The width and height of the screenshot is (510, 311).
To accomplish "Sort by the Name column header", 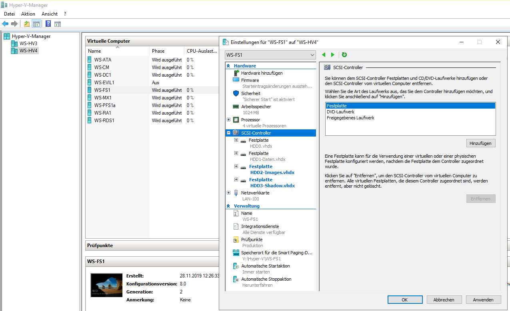I will click(x=118, y=51).
